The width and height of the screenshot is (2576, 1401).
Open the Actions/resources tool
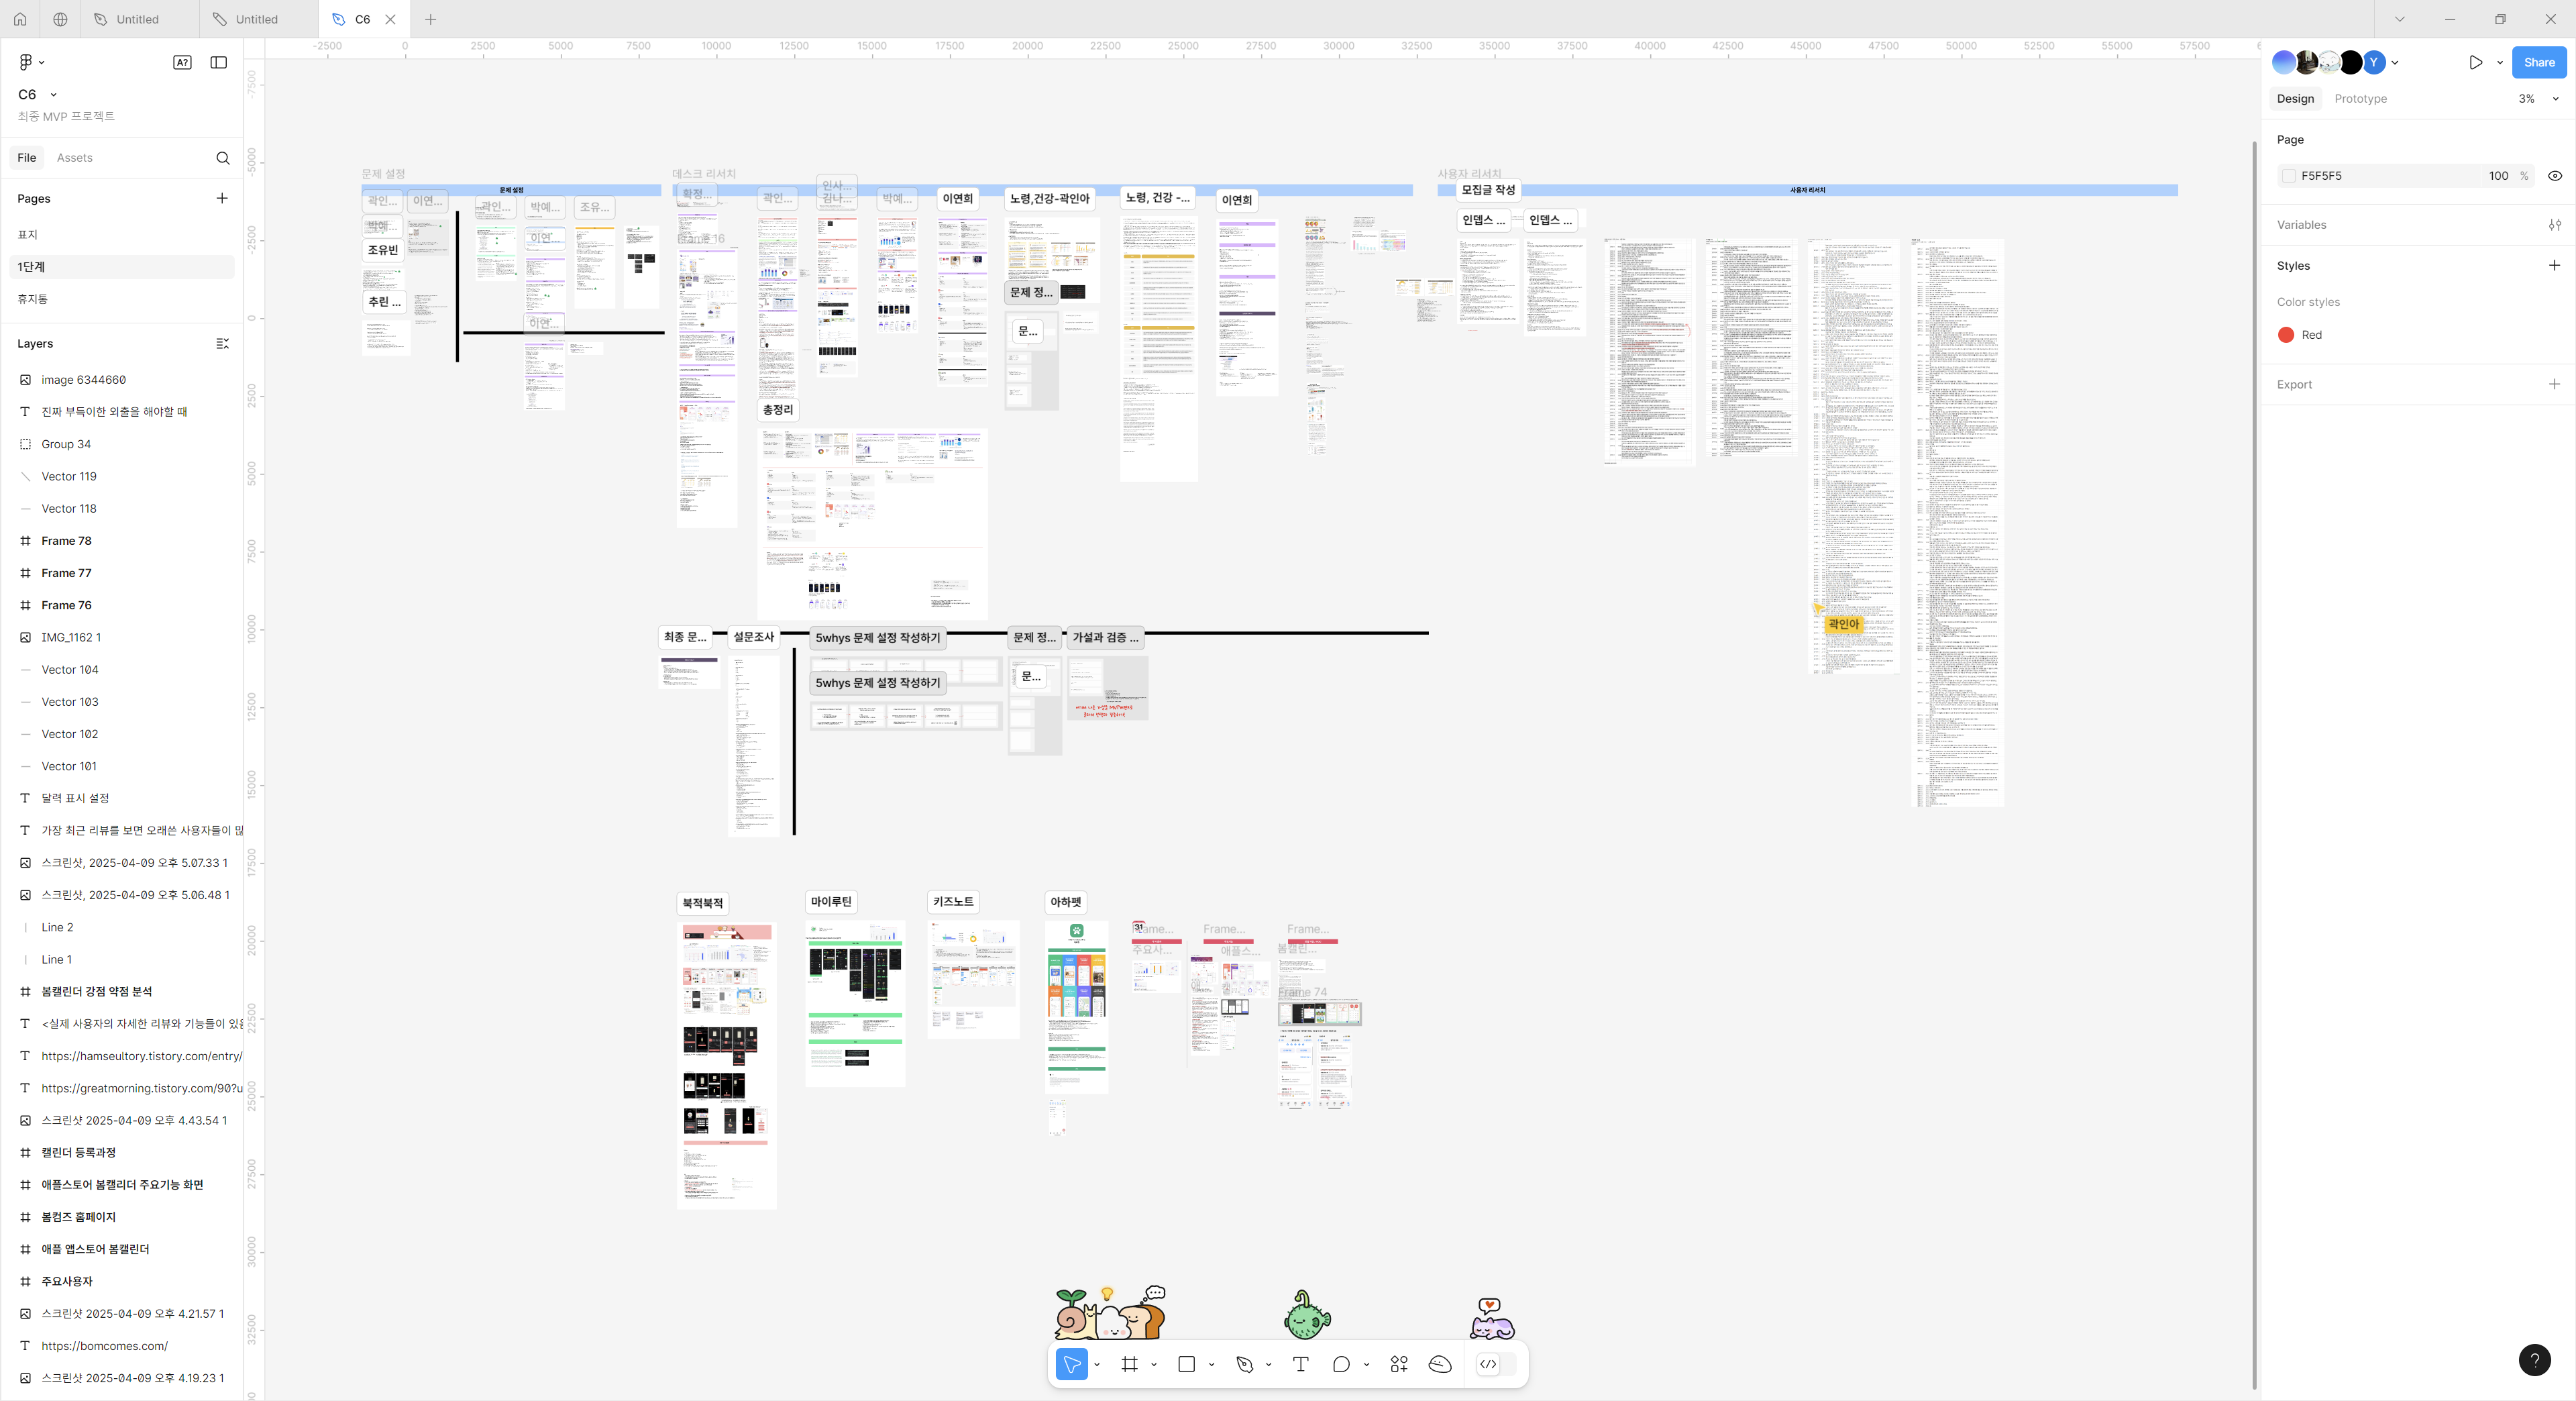tap(1399, 1364)
